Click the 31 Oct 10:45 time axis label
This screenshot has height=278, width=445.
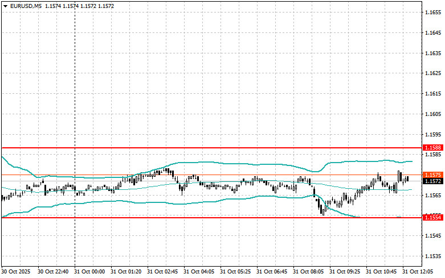(x=381, y=272)
